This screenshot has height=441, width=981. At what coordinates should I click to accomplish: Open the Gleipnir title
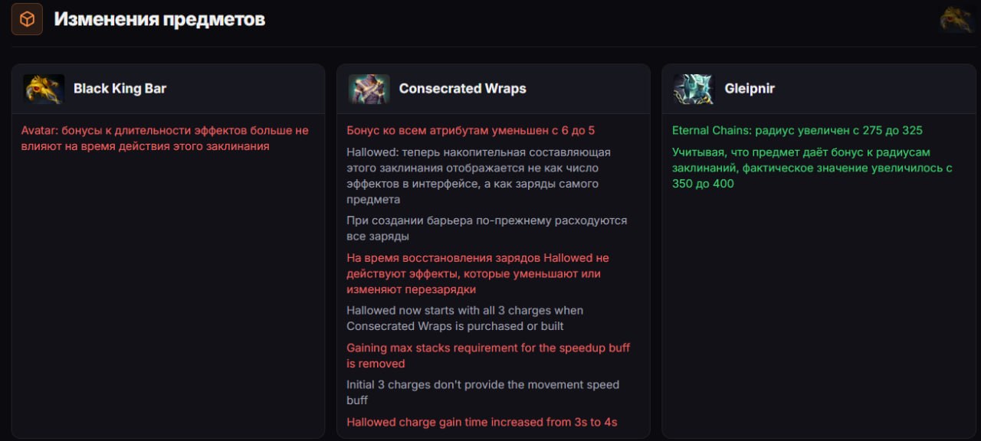point(750,89)
